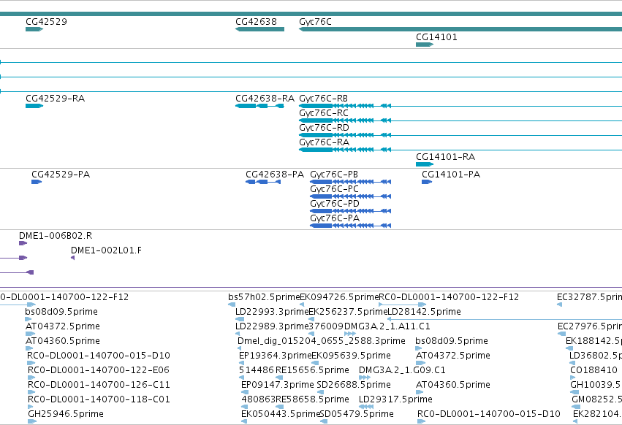Screen dimensions: 622x425
Task: Select the EK256237.5prime EST label
Action: [x=348, y=312]
